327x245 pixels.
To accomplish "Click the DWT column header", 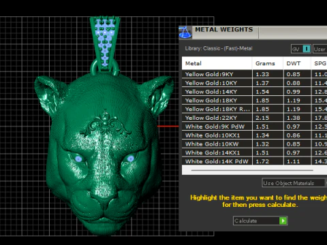I will (297, 63).
